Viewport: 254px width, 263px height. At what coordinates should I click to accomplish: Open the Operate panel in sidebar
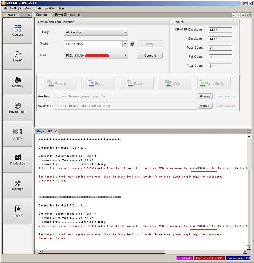(18, 31)
